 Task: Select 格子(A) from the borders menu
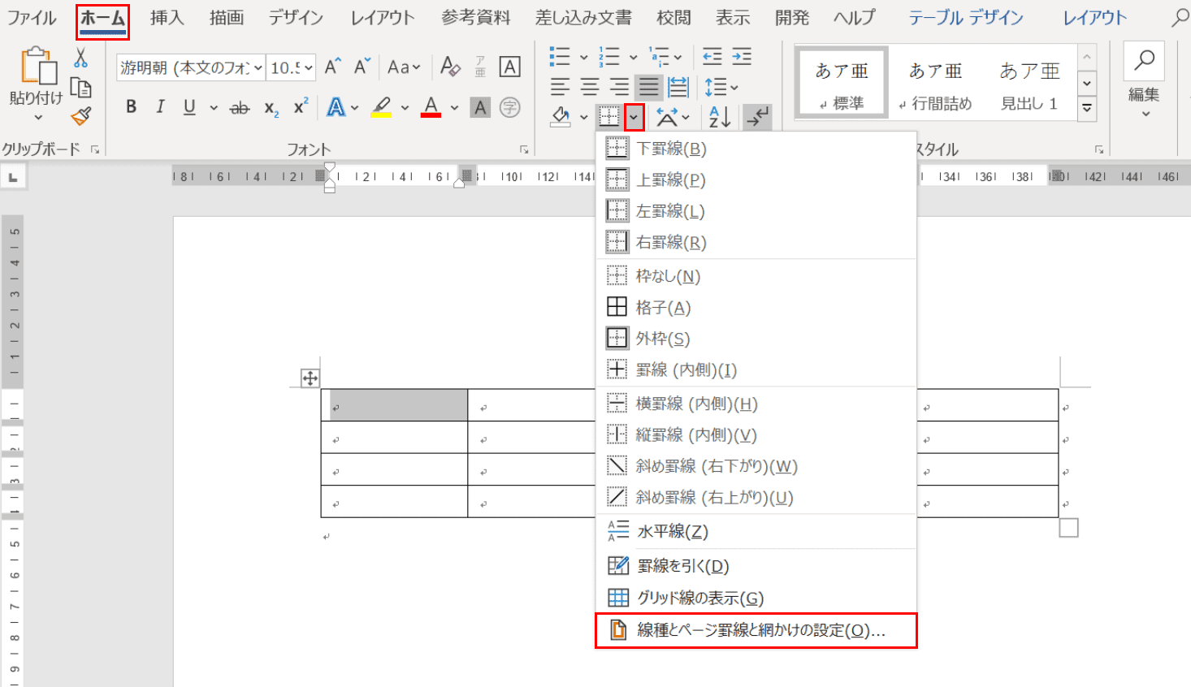(756, 308)
